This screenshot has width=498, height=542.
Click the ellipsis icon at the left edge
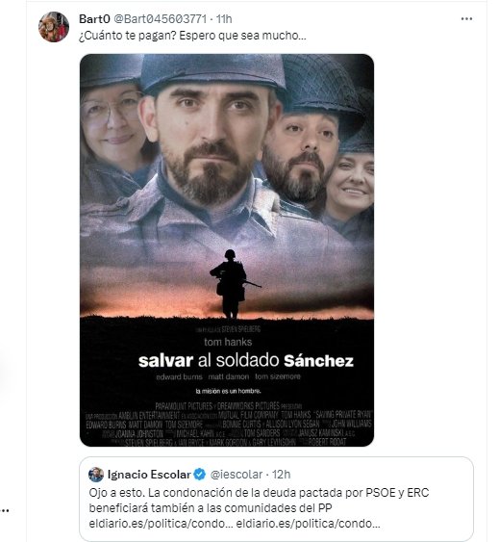point(5,510)
